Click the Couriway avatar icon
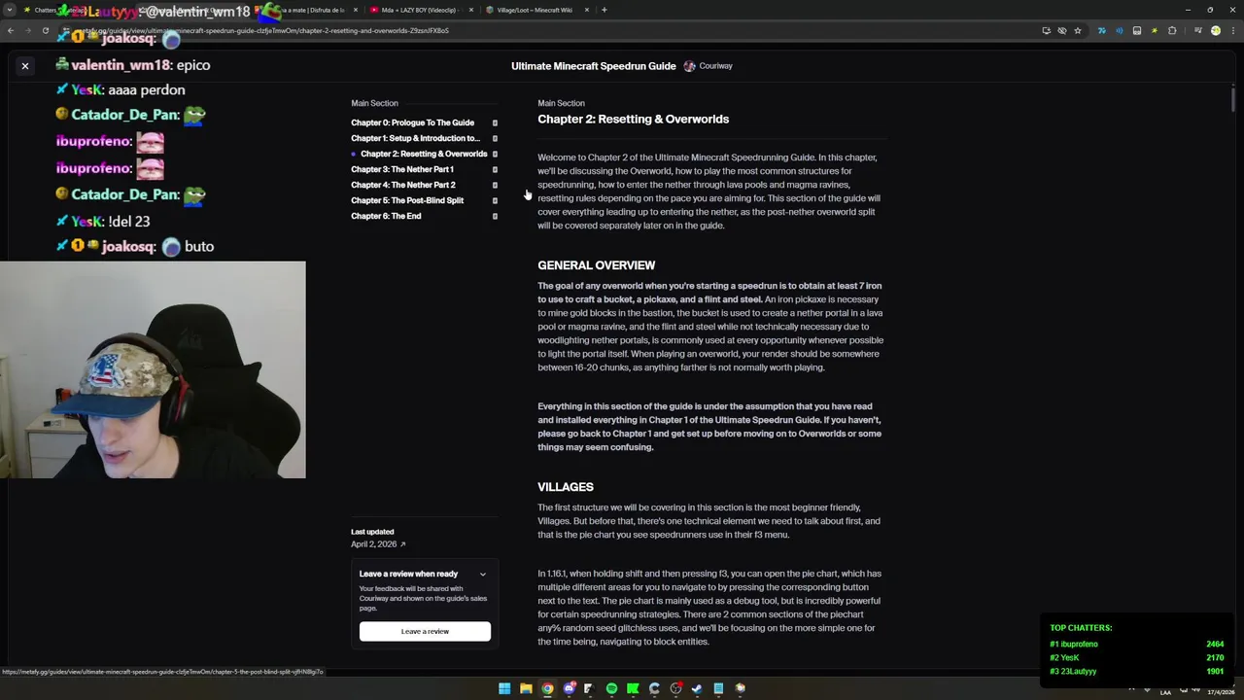Viewport: 1244px width, 700px height. click(689, 66)
